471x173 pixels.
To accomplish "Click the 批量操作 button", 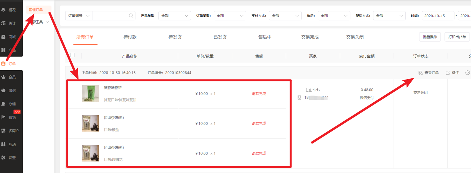I will [x=430, y=37].
